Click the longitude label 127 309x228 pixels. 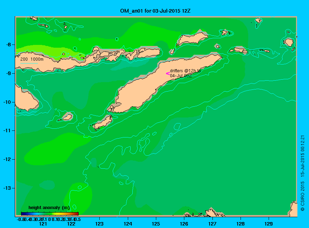tap(212, 224)
